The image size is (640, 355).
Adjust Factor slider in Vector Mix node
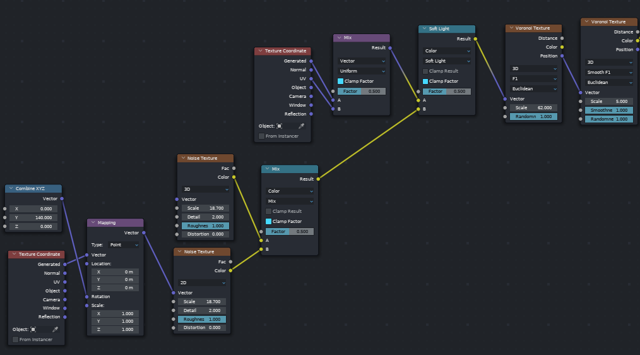coord(362,92)
